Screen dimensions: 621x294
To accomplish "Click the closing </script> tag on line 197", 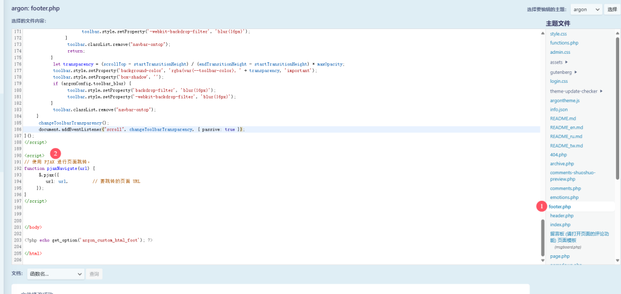I will (36, 201).
